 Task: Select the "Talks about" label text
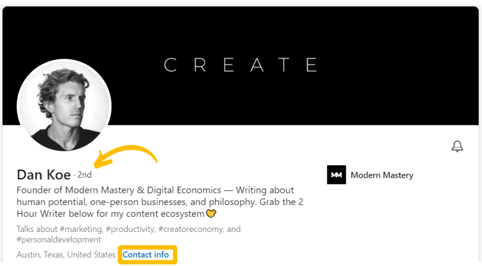pyautogui.click(x=37, y=229)
